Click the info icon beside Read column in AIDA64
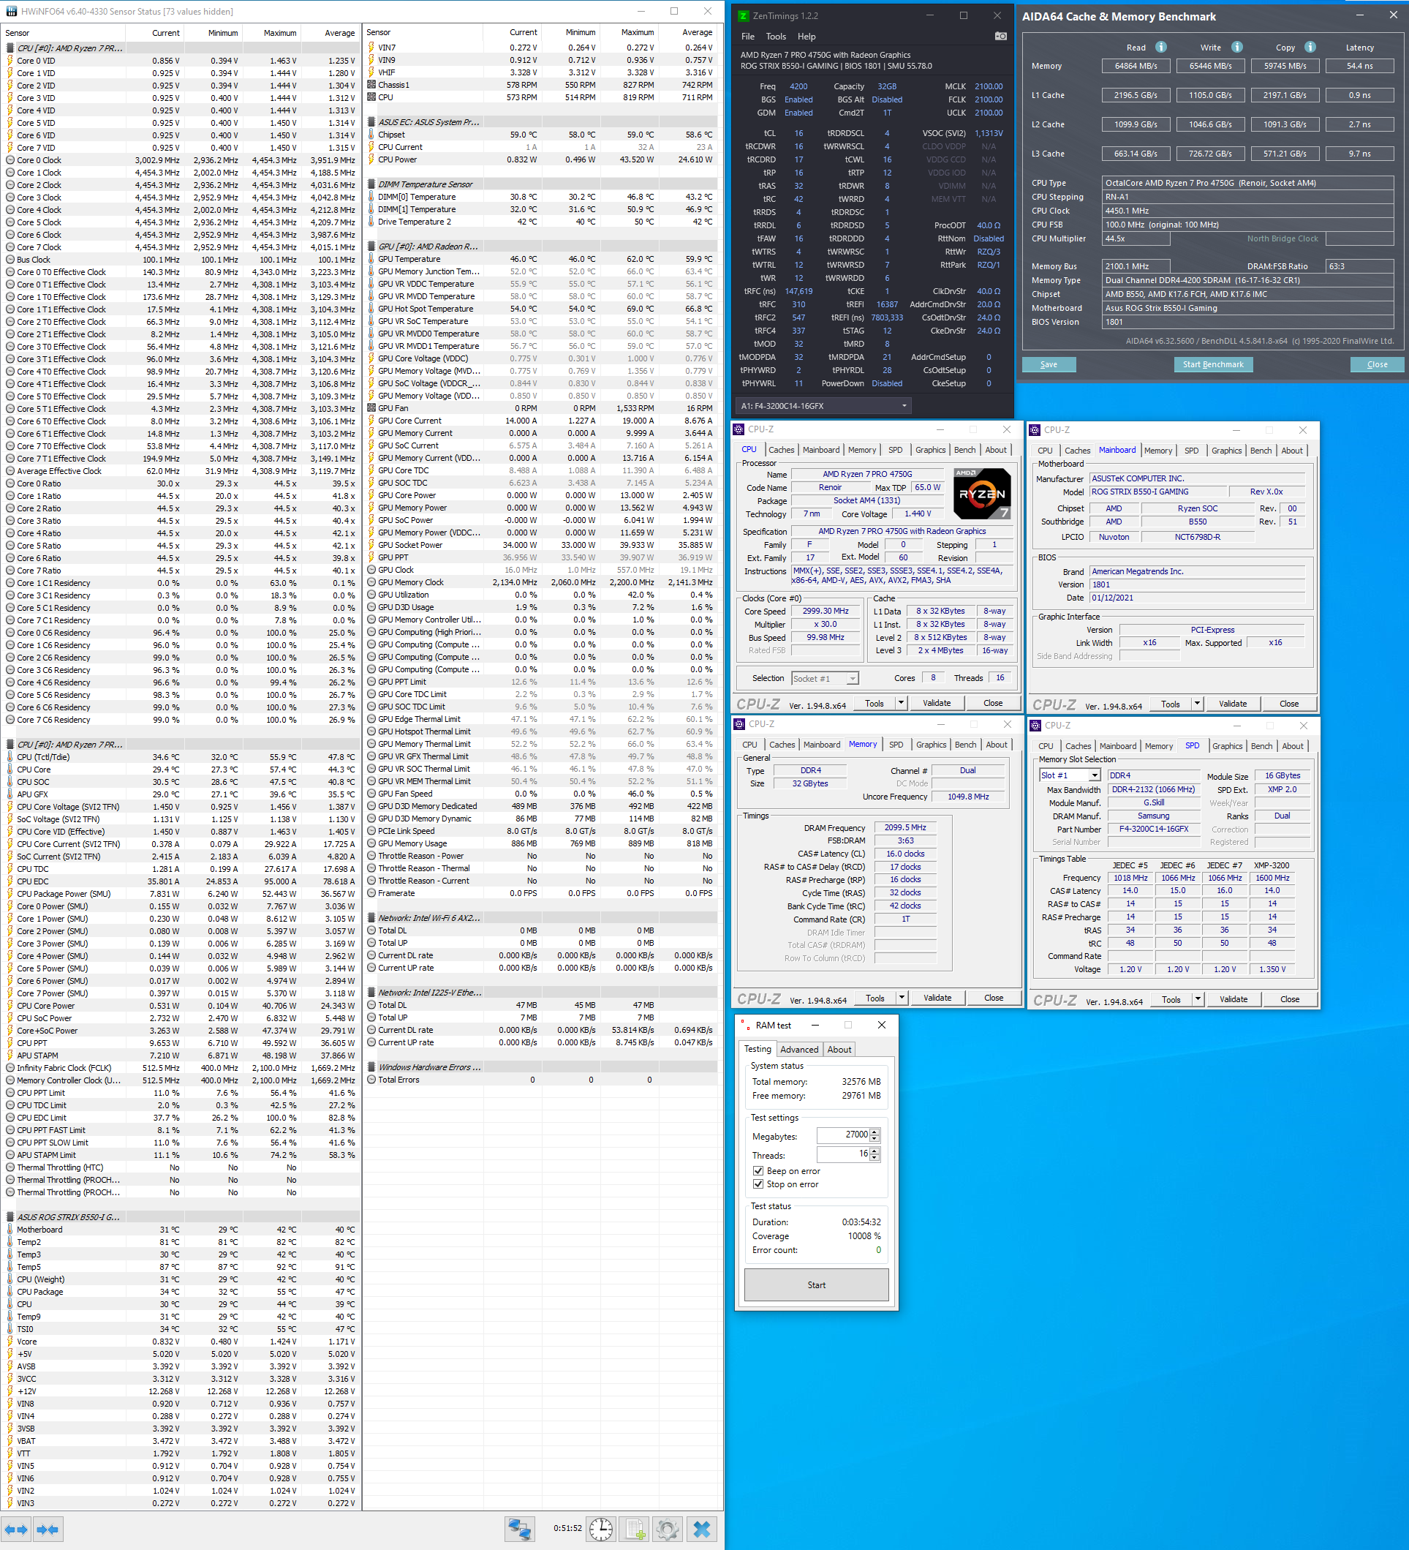1409x1550 pixels. (x=1160, y=47)
